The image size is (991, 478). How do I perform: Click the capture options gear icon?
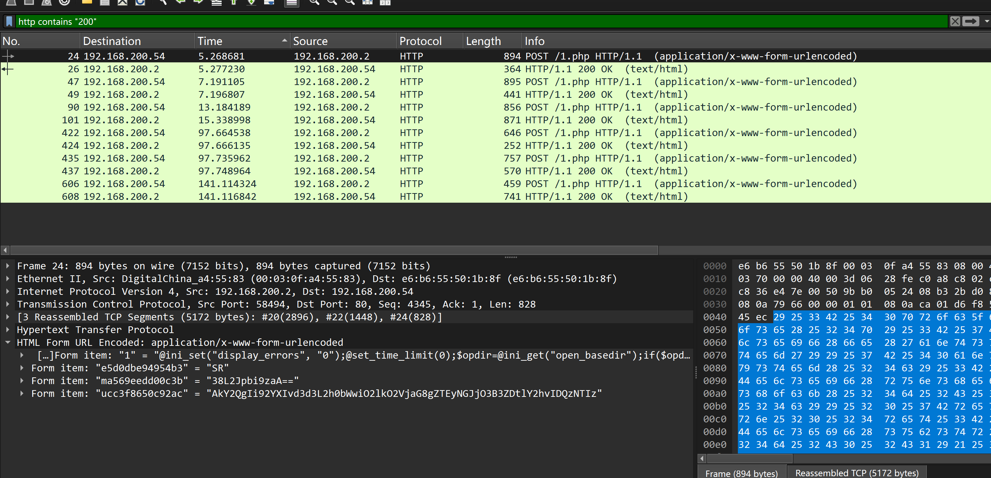click(x=64, y=2)
